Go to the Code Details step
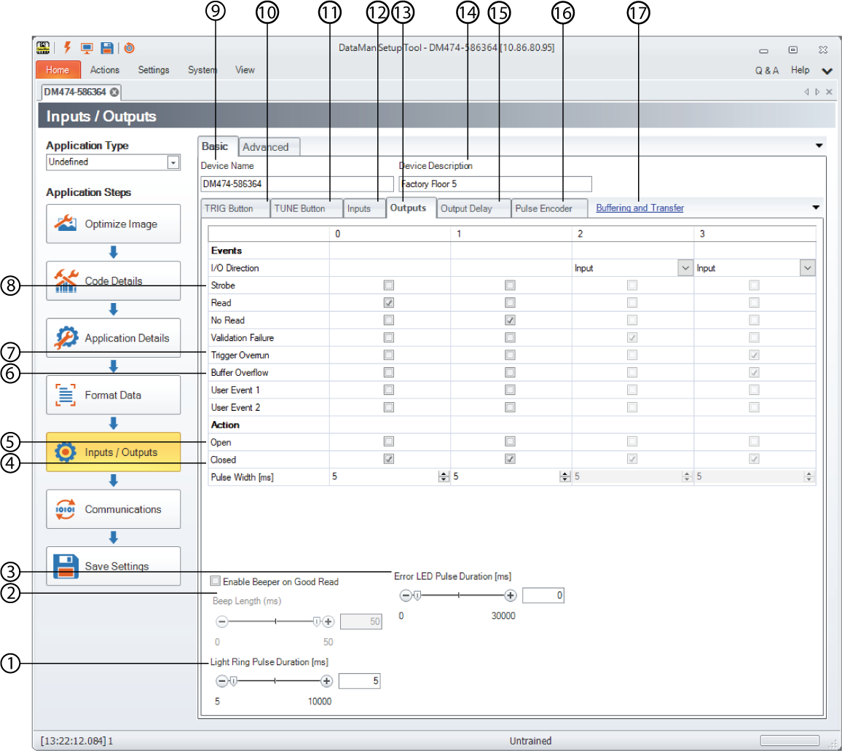This screenshot has width=842, height=751. 113,281
